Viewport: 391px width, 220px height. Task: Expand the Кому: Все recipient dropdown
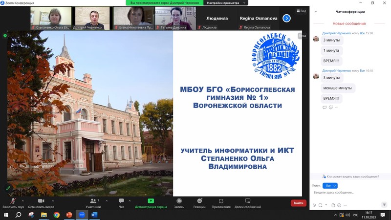(330, 186)
